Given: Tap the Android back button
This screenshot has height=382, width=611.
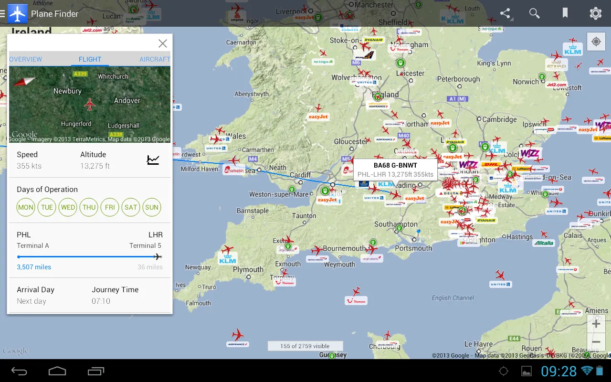Looking at the screenshot, I should 19,371.
